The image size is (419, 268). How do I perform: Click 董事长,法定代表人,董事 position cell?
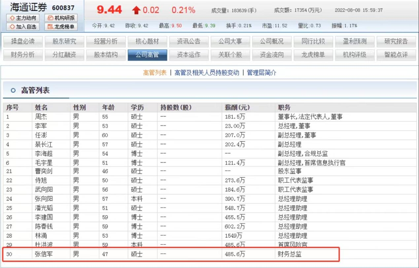pos(310,117)
